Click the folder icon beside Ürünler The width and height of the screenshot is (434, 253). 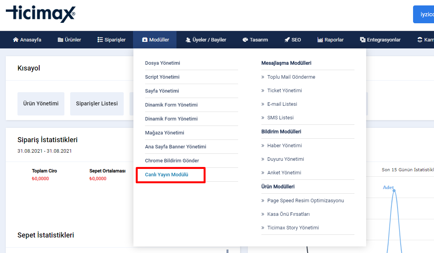point(61,40)
